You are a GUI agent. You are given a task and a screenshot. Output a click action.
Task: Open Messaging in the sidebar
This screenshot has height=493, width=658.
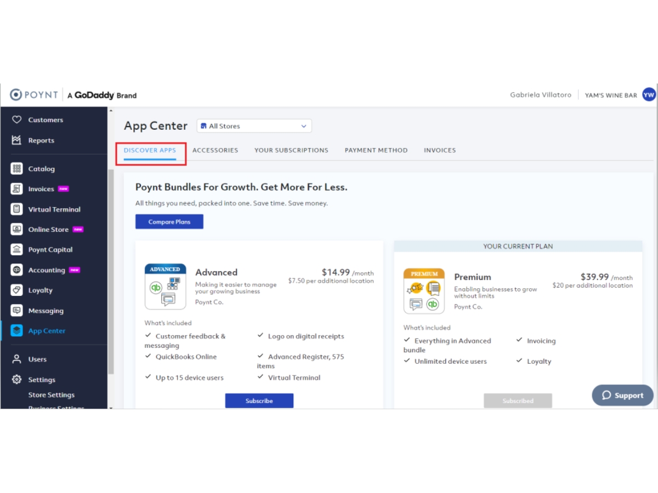pyautogui.click(x=46, y=311)
